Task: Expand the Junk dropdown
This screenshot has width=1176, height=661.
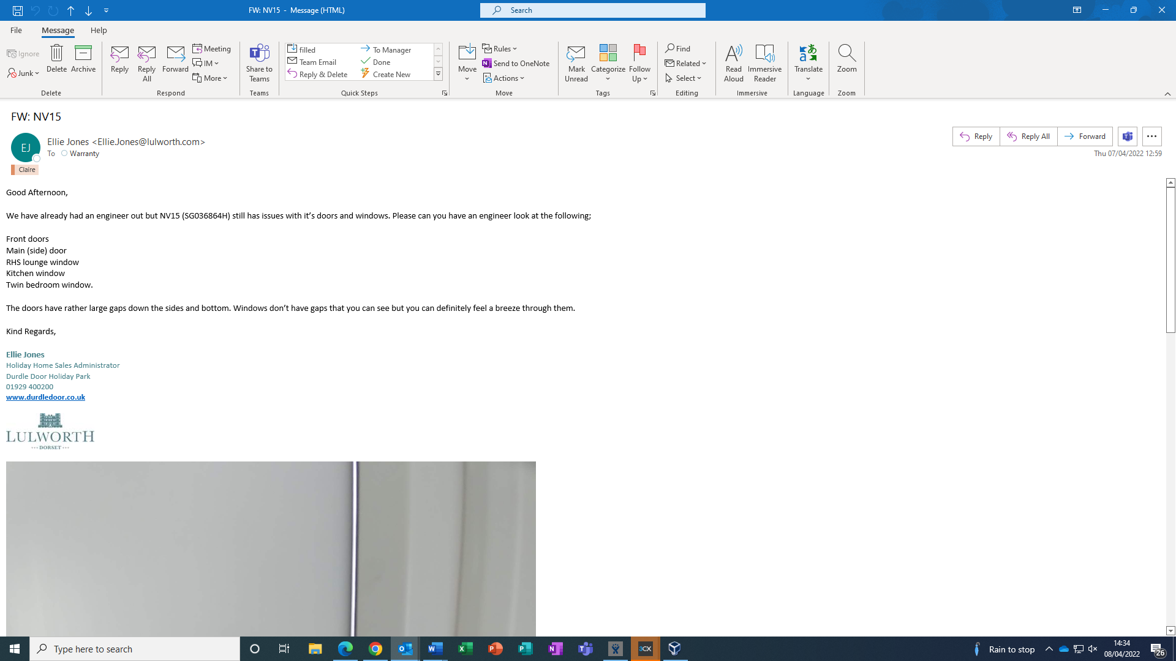Action: (x=24, y=73)
